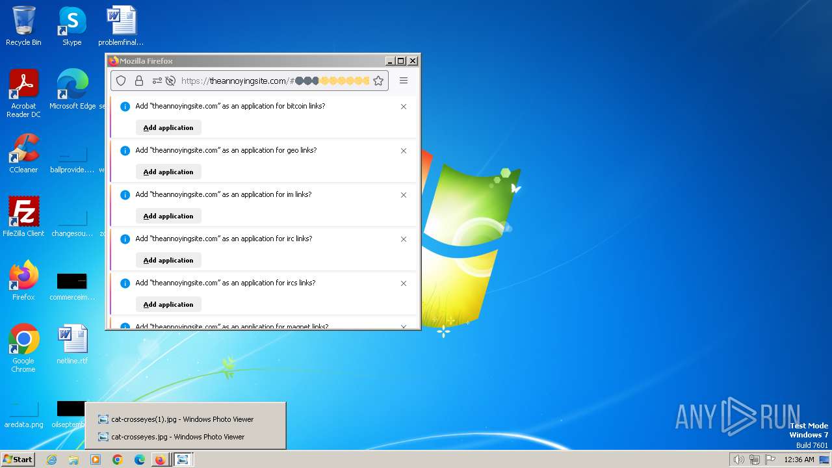Select the netline.rtf desktop file
The height and width of the screenshot is (468, 832).
72,344
